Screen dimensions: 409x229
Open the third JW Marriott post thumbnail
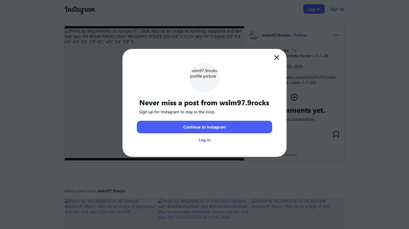(x=298, y=213)
